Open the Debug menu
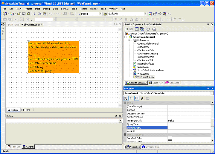Image resolution: width=215 pixels, height=154 pixels. pos(46,9)
